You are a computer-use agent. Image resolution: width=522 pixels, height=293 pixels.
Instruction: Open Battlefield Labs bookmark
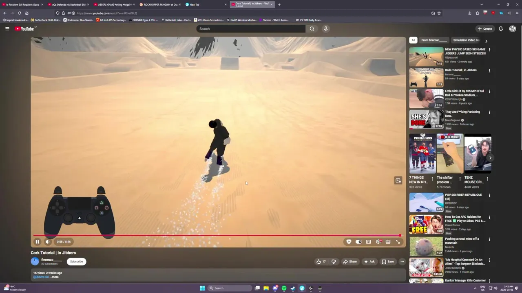175,20
